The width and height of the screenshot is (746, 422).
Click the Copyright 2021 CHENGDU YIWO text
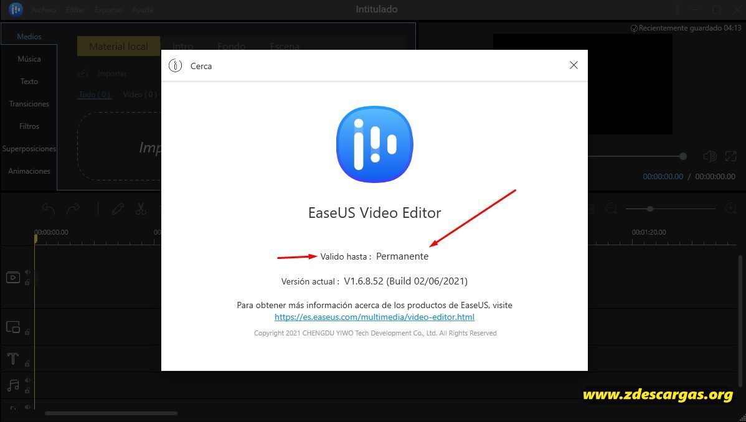coord(375,333)
